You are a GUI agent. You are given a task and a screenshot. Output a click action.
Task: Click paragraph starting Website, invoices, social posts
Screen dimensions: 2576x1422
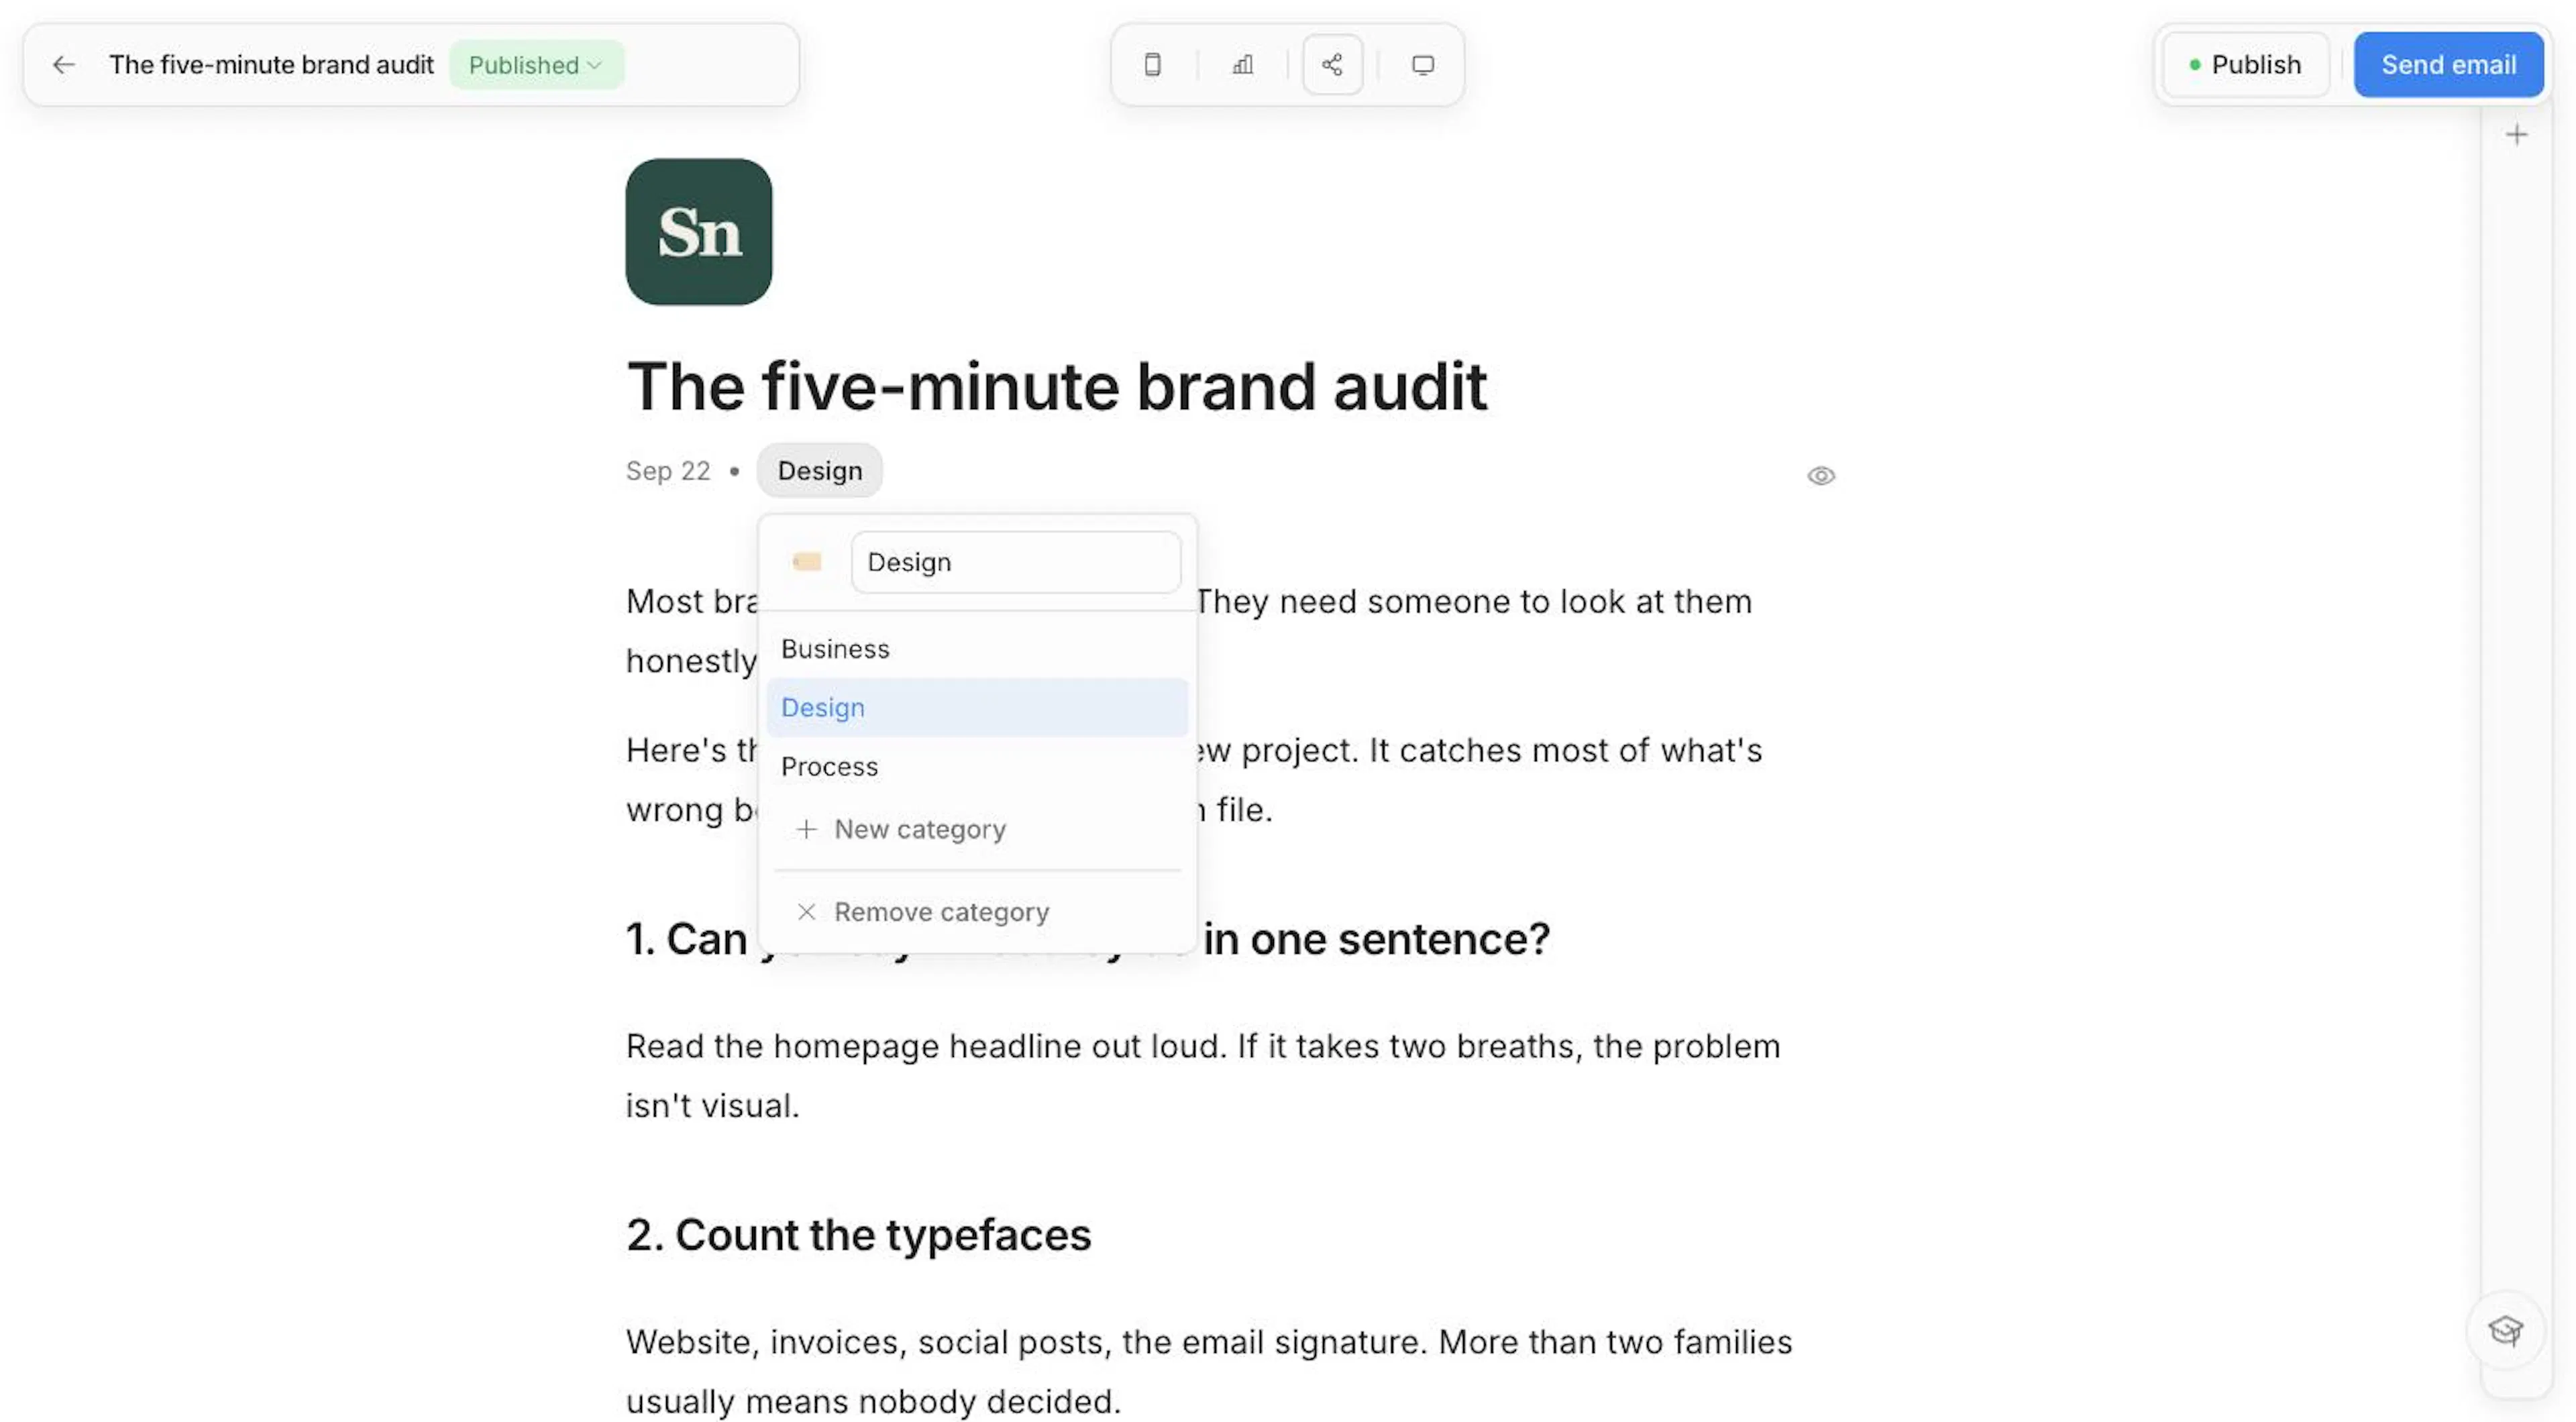click(x=1209, y=1371)
